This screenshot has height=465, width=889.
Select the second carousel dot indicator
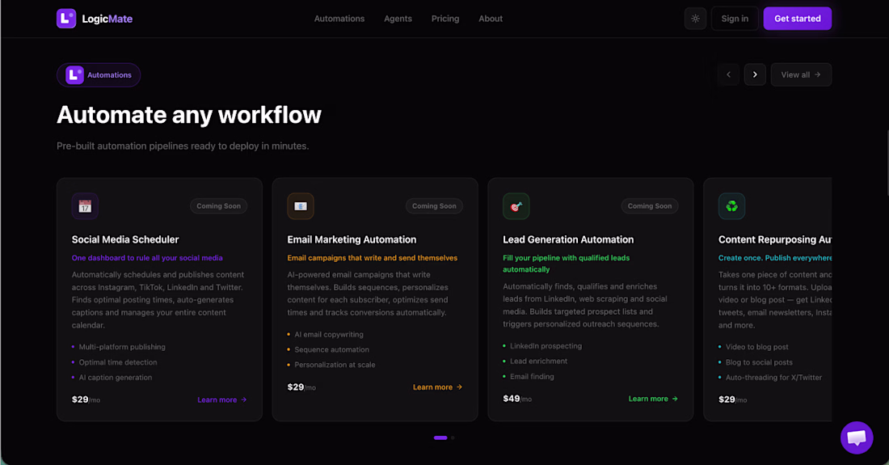point(453,438)
